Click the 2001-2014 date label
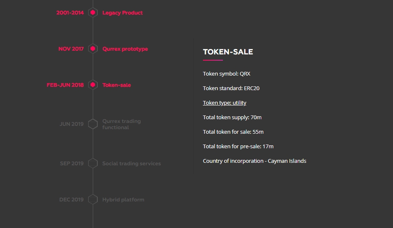 click(x=70, y=13)
